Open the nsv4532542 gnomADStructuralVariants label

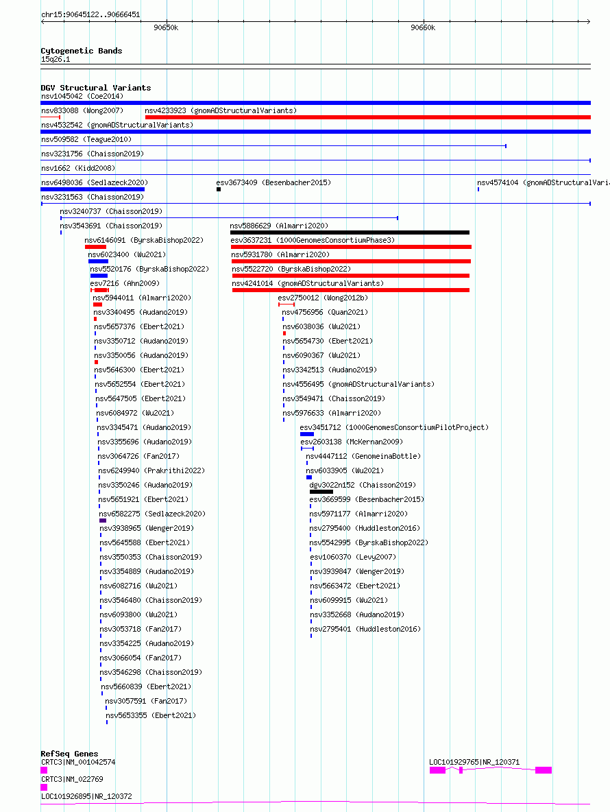(117, 126)
